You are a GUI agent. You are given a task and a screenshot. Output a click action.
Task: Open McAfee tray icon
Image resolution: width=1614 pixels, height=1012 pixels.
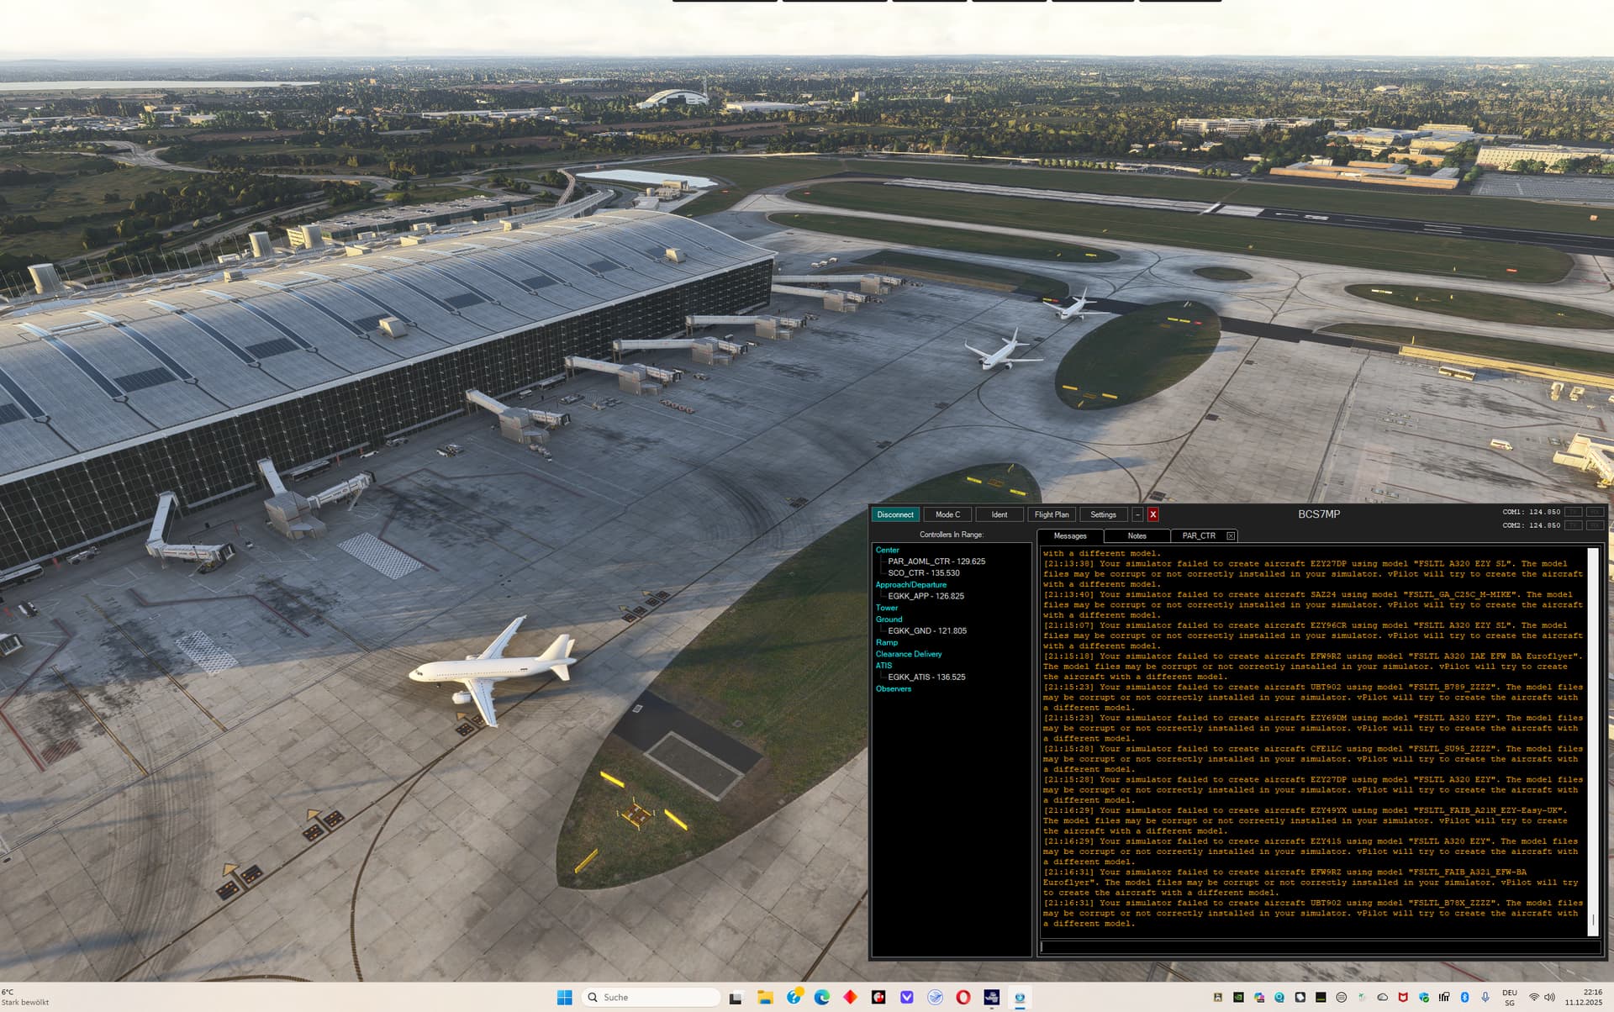[1402, 997]
